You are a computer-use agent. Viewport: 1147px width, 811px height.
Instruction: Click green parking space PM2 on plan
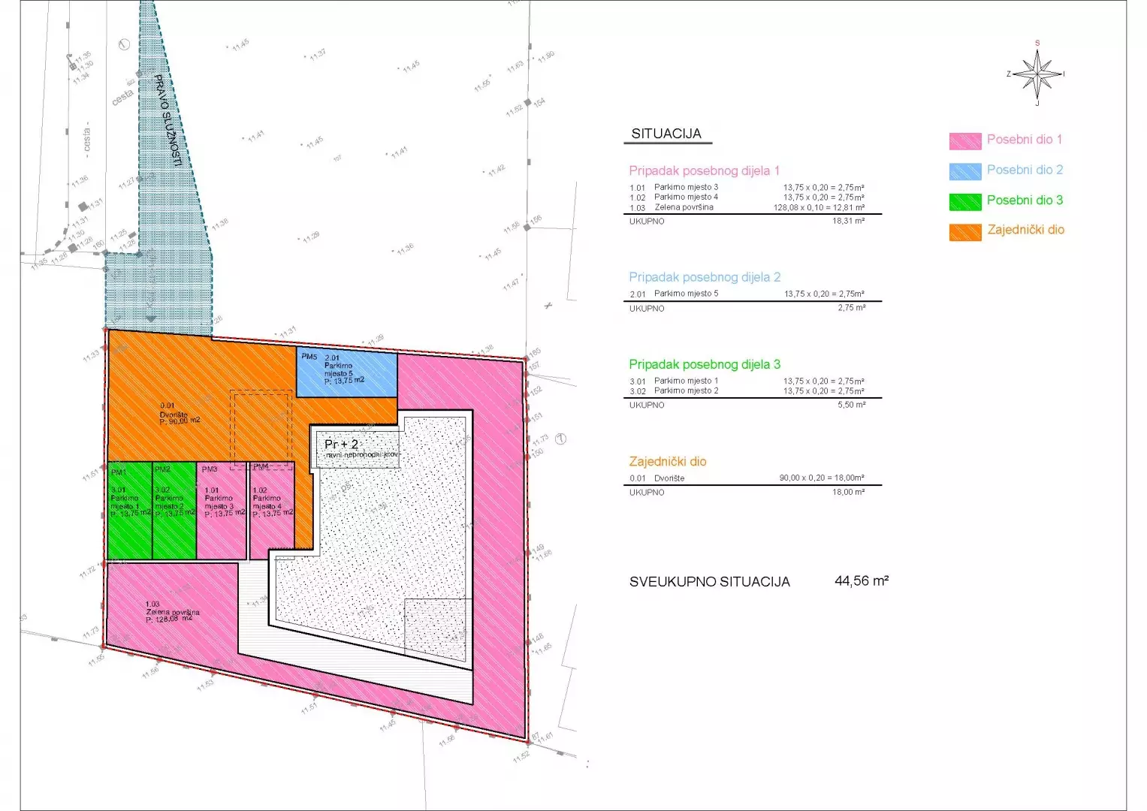point(174,511)
